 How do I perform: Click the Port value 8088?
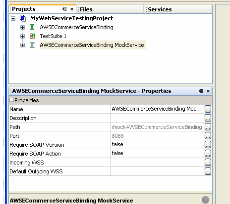coord(157,136)
